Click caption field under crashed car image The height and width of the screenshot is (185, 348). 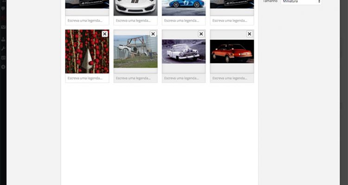coord(135,78)
